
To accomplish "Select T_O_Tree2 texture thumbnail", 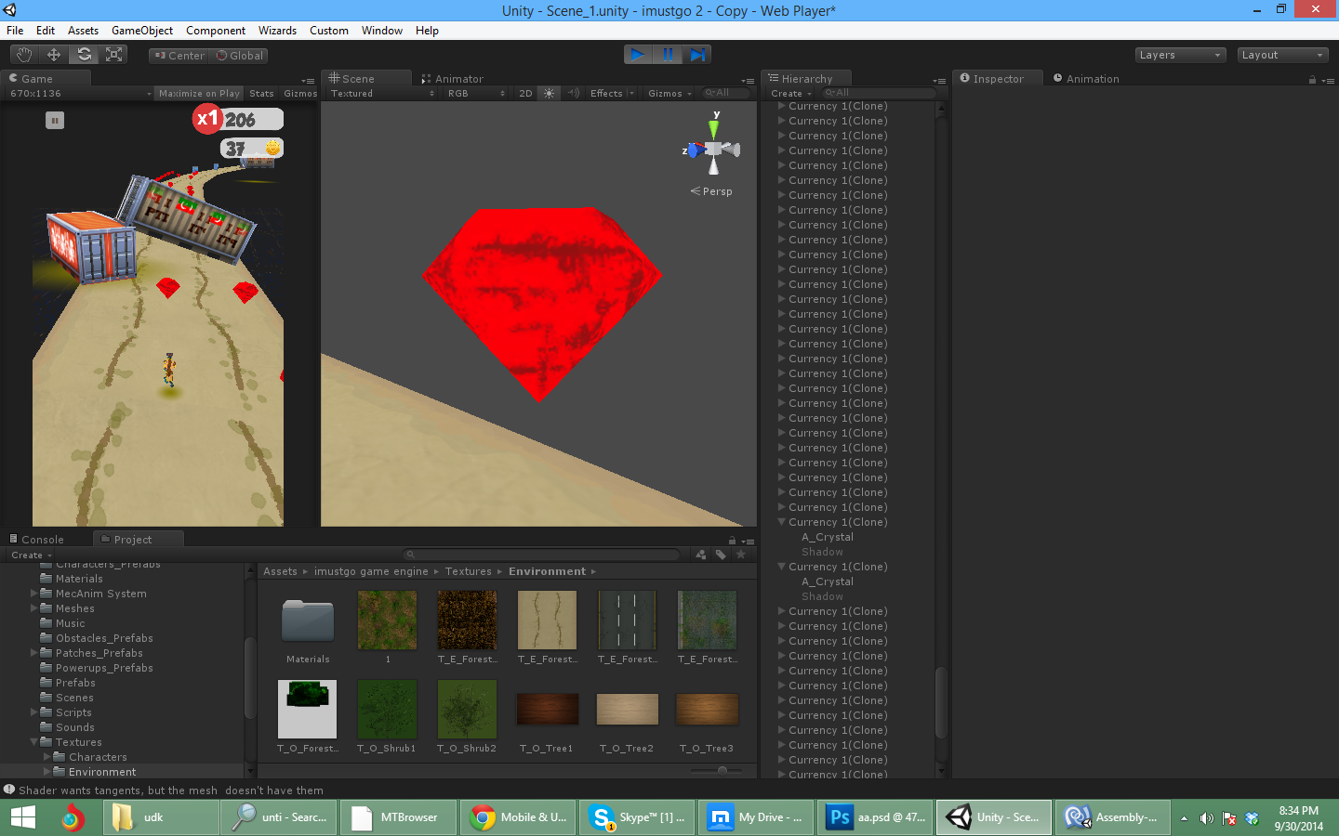I will point(627,710).
